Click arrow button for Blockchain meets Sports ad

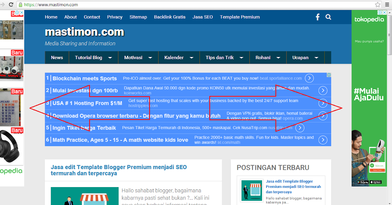click(x=309, y=78)
